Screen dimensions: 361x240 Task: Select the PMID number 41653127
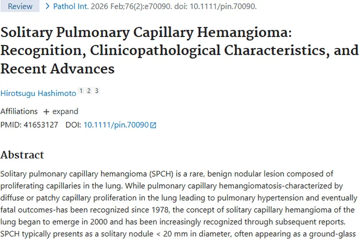click(41, 125)
